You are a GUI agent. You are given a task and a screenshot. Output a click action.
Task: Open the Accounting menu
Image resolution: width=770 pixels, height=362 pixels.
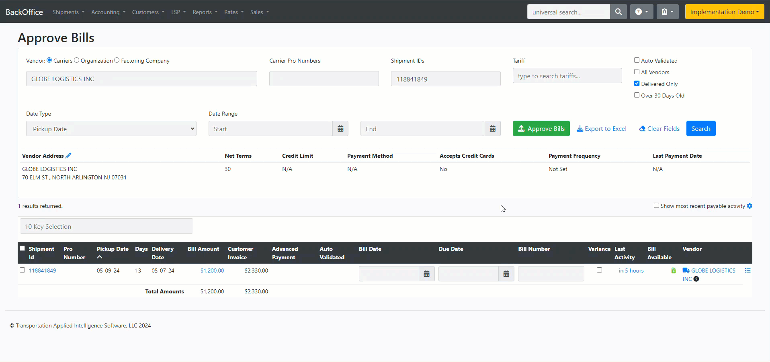pos(108,12)
